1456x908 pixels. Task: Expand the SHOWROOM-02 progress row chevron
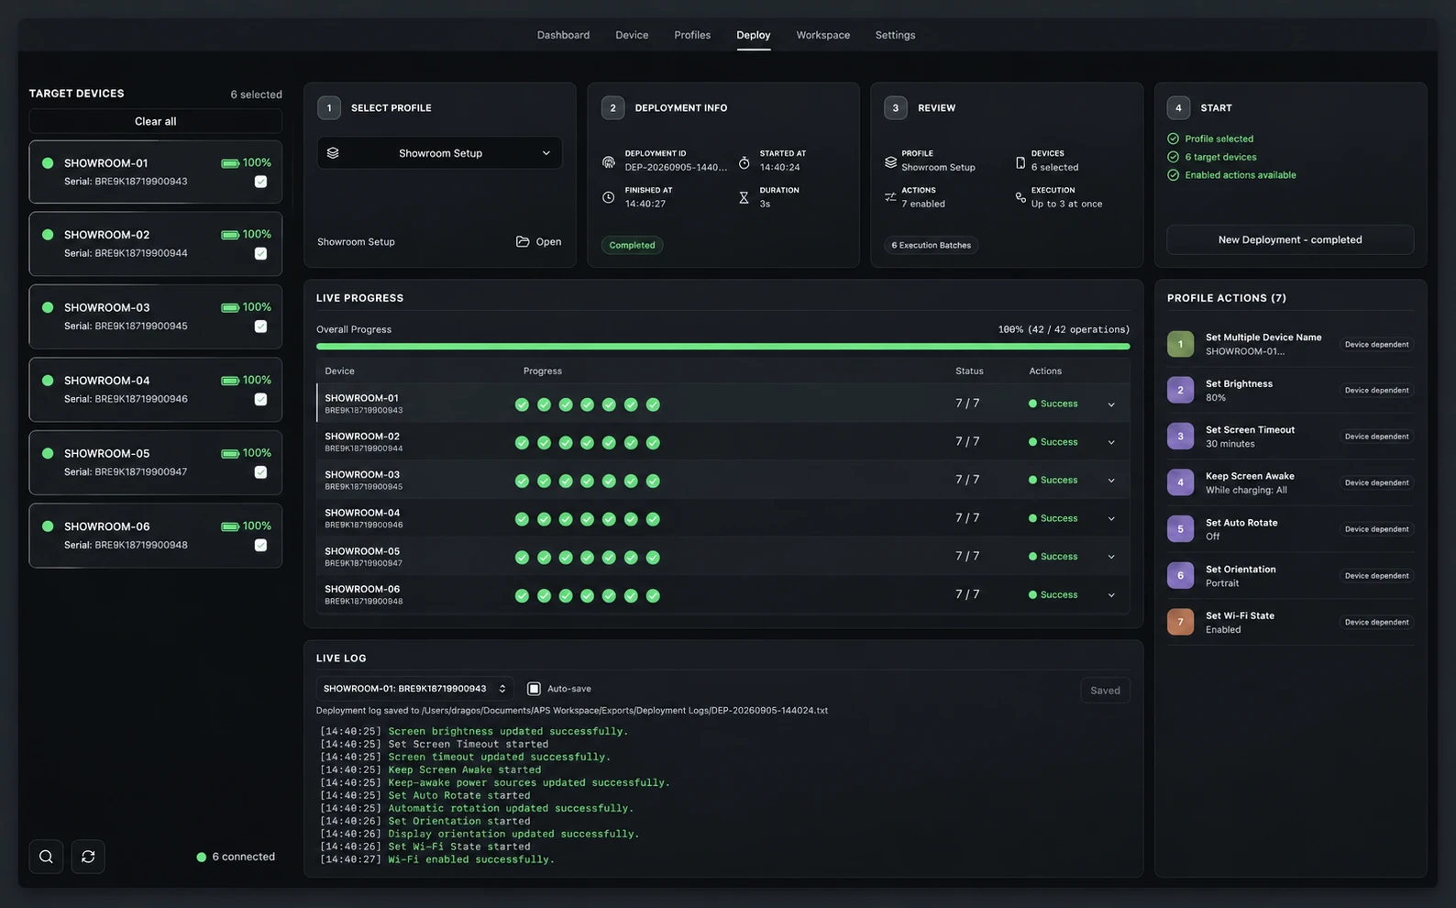[x=1111, y=442]
